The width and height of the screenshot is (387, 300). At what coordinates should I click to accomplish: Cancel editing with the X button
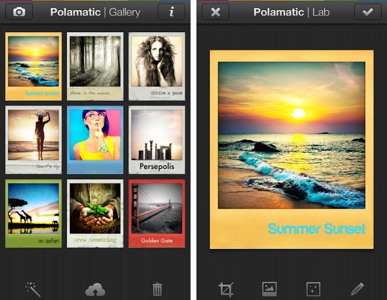click(215, 12)
